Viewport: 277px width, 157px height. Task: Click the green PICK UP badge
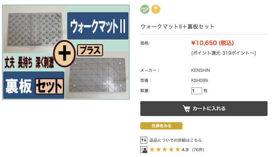point(145,9)
